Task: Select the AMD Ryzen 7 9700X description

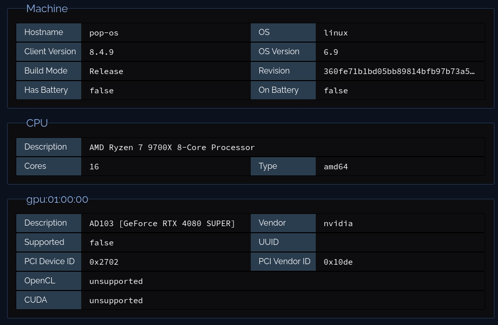Action: click(x=172, y=148)
